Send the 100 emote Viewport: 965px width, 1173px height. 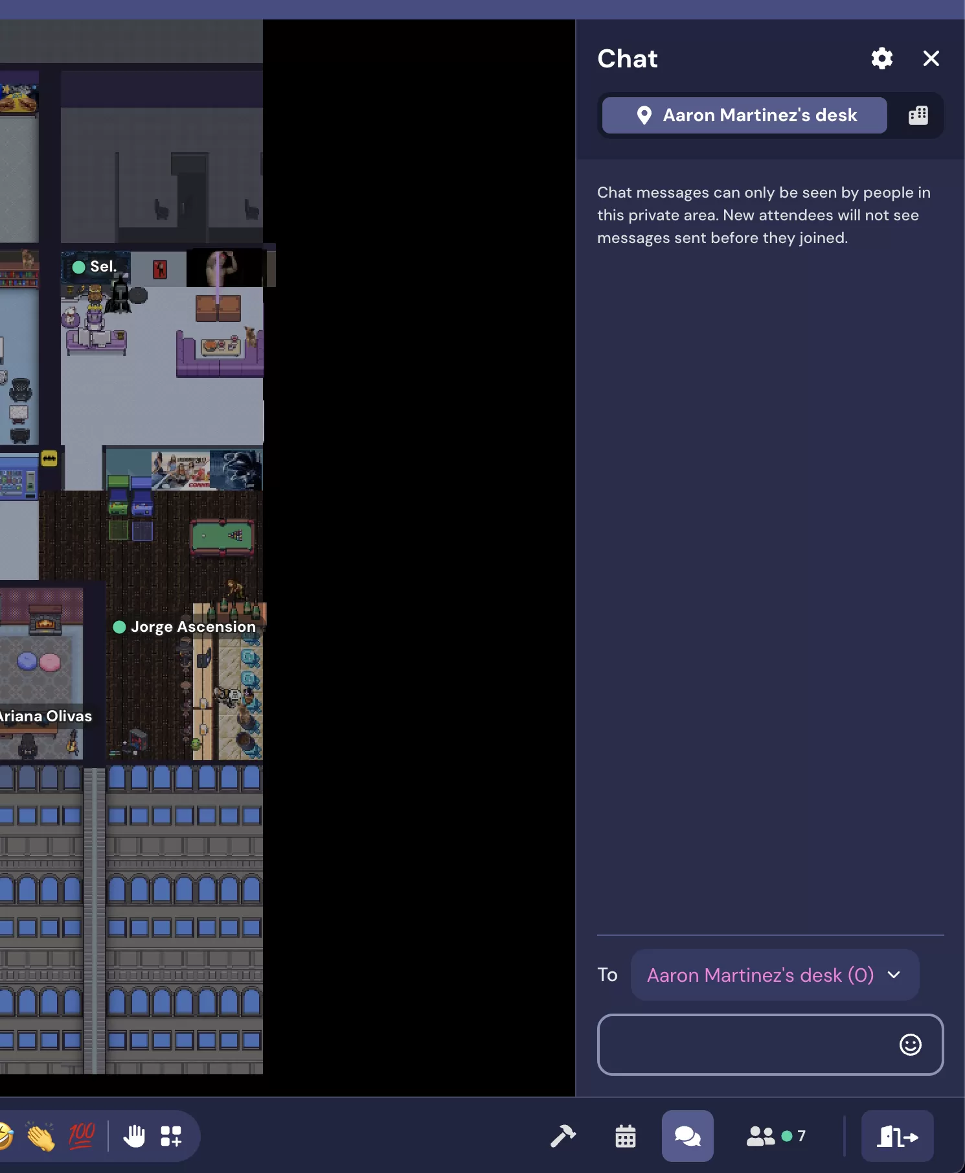(x=82, y=1136)
